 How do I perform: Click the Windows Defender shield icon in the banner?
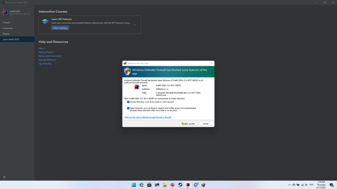127,71
